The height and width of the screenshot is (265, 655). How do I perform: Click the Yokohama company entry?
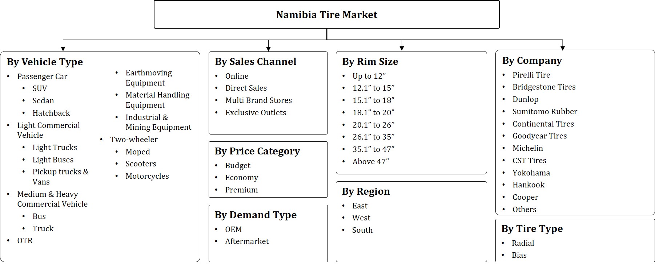[531, 173]
